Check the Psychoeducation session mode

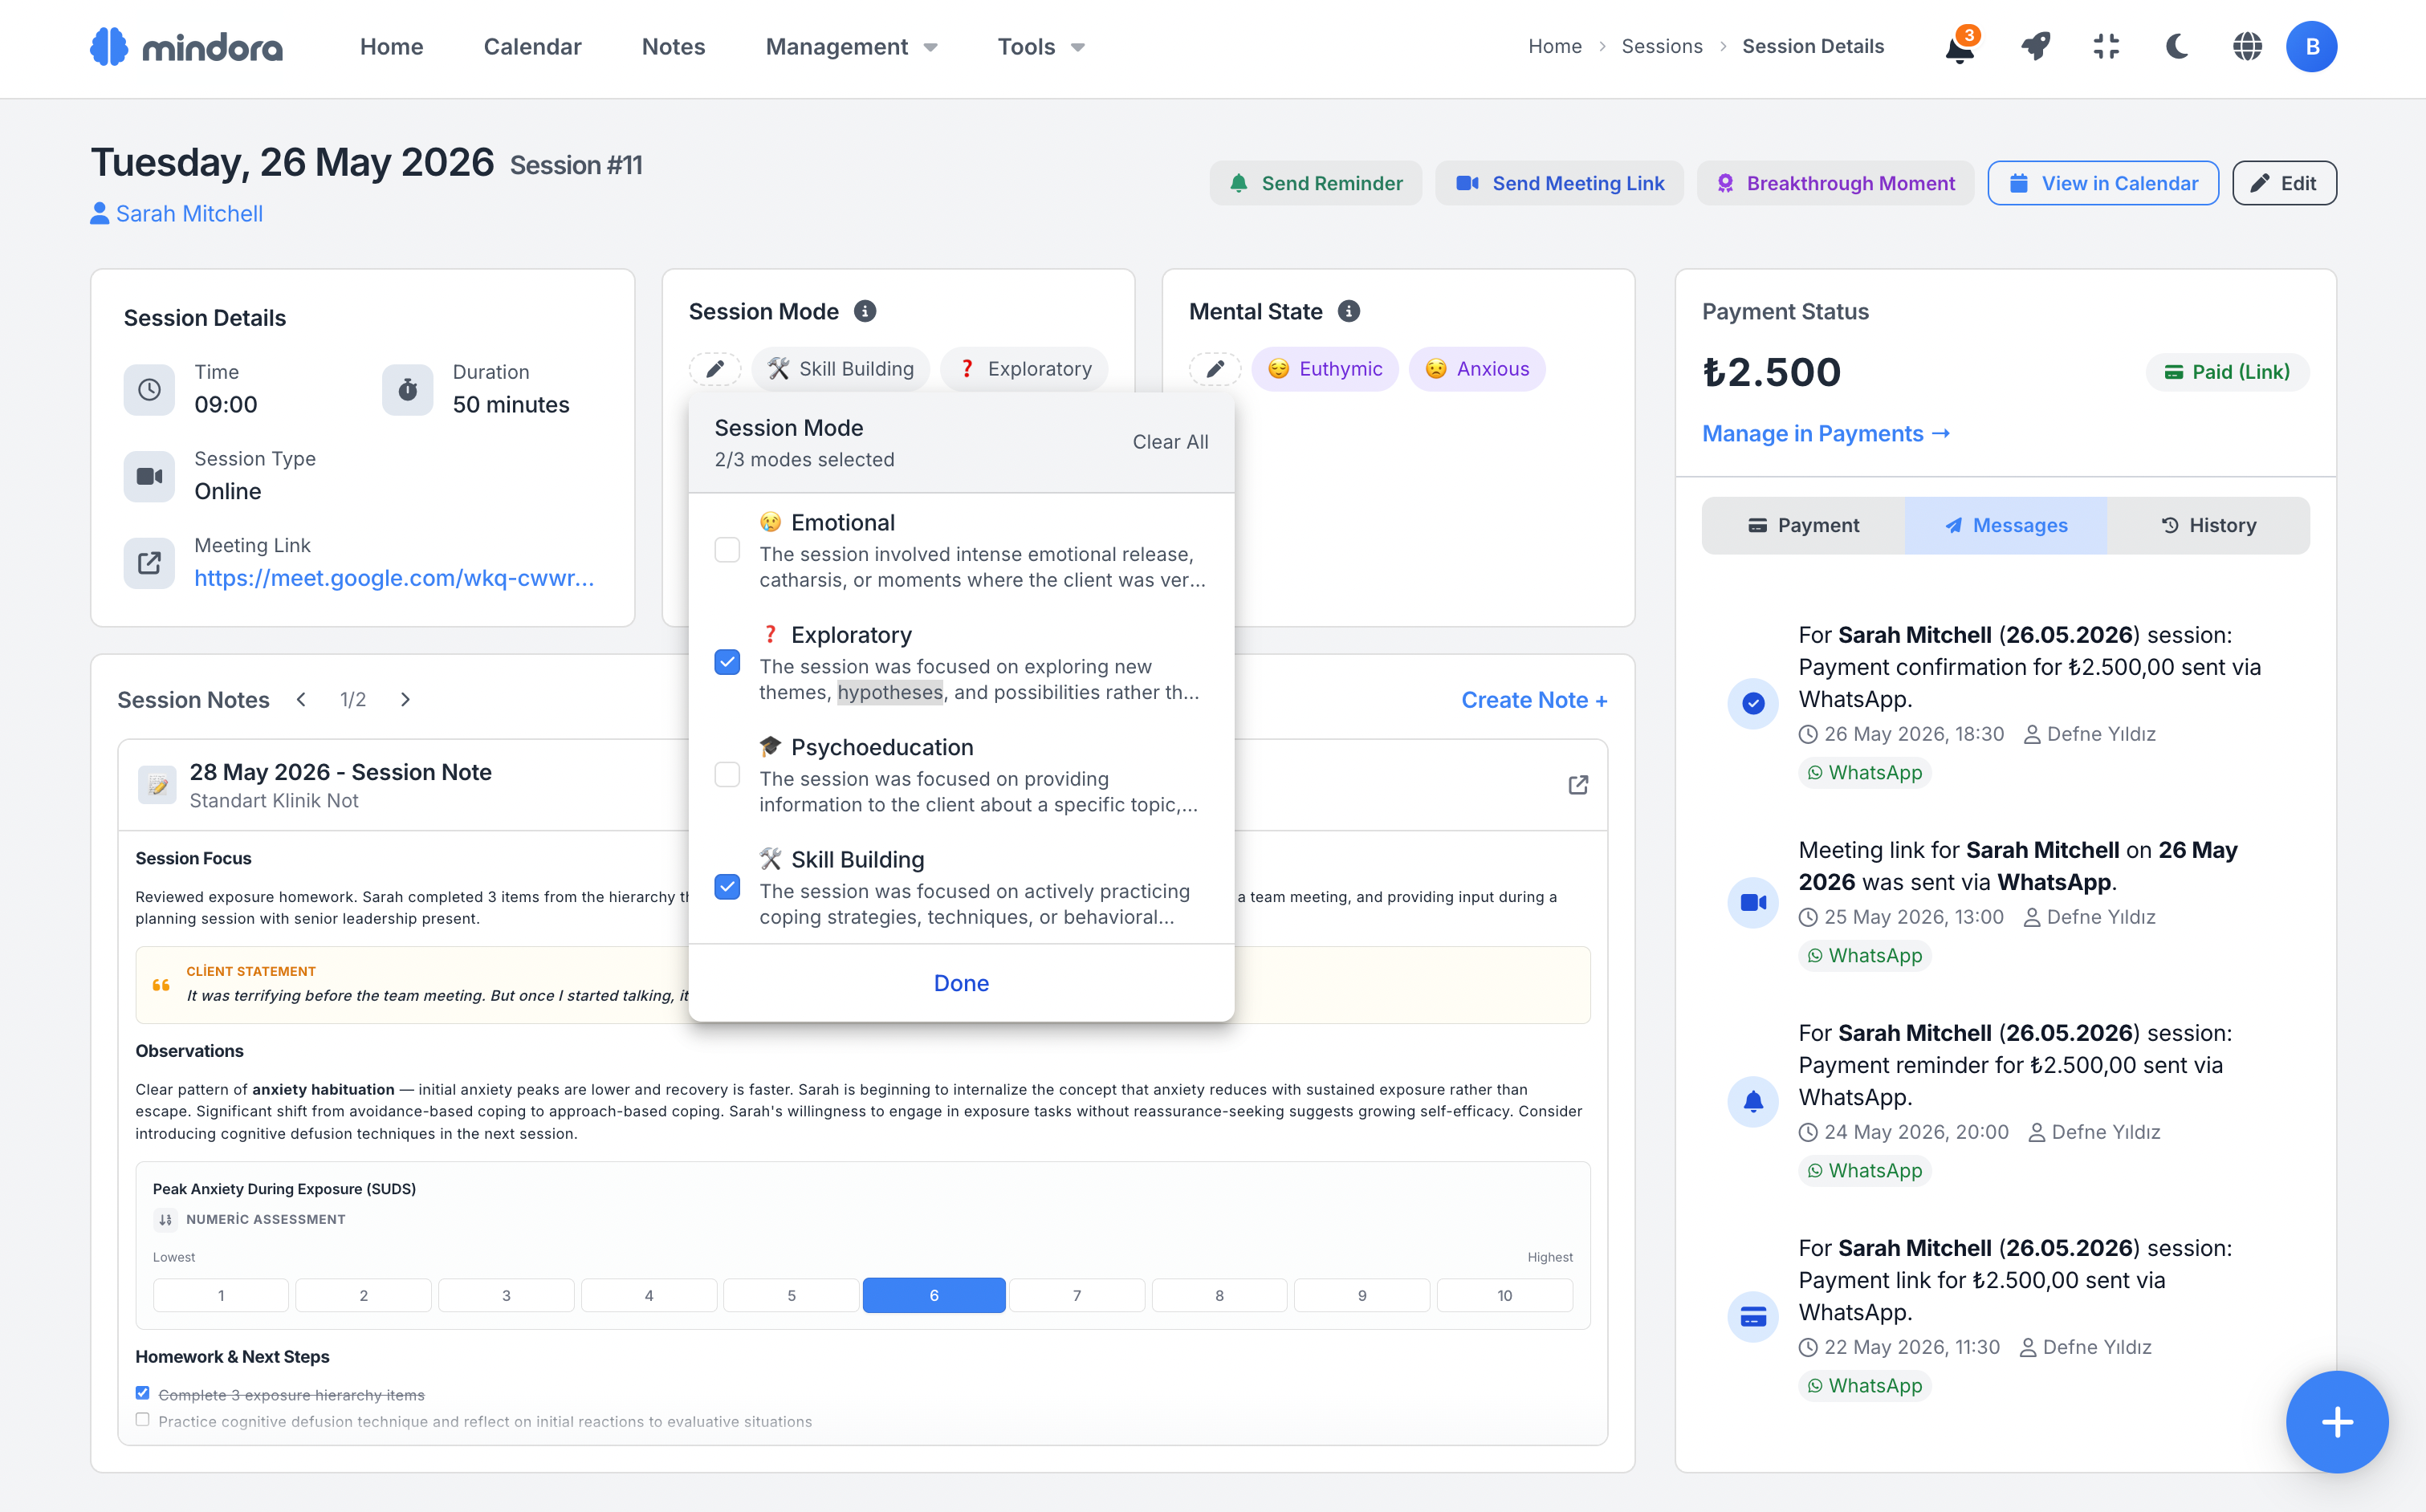727,775
